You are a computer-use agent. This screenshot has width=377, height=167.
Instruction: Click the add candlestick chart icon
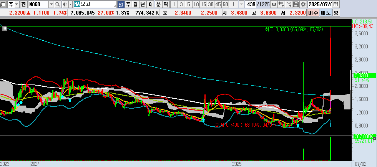pyautogui.click(x=281, y=4)
